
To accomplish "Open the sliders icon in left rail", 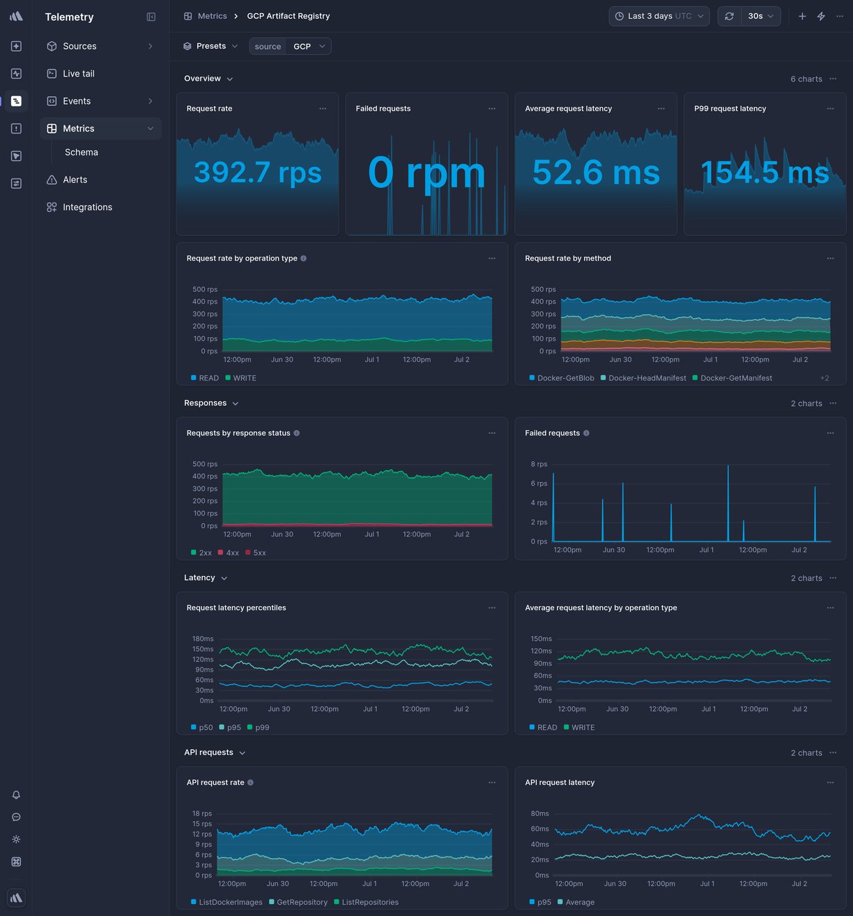I will pyautogui.click(x=16, y=184).
